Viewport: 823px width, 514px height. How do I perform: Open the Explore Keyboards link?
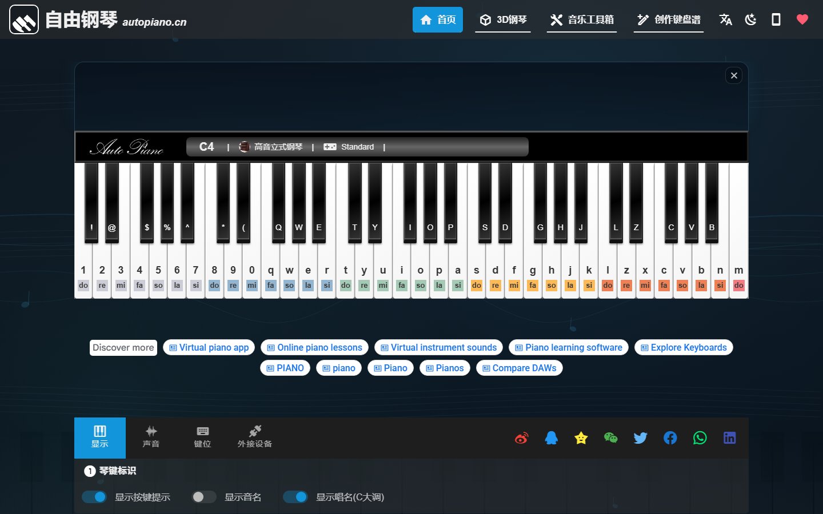(684, 347)
